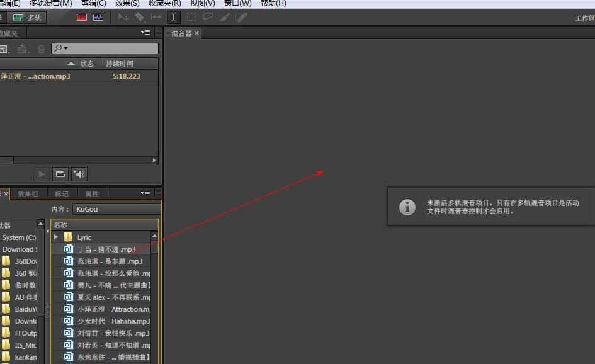Play the selected file preview
This screenshot has height=364, width=595.
tap(42, 174)
